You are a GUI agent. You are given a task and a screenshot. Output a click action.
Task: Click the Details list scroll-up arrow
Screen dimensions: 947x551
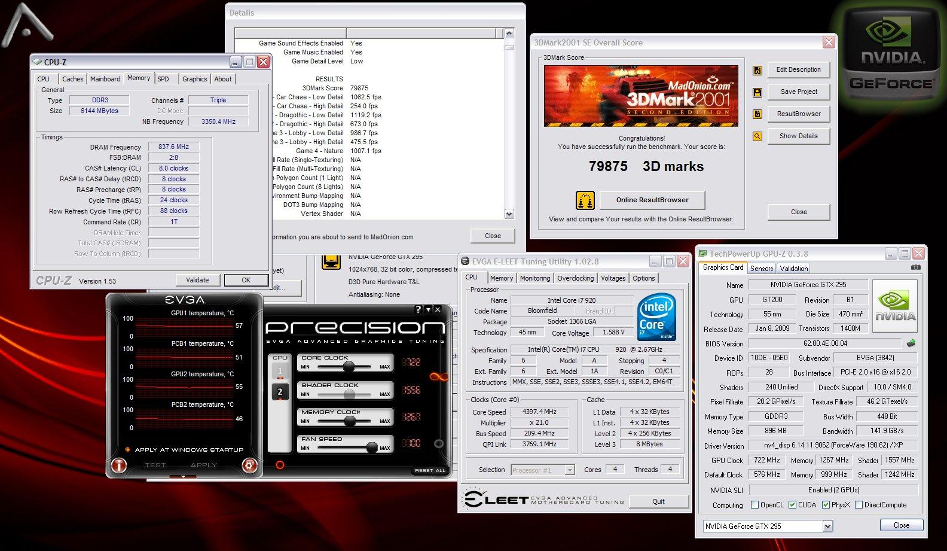click(509, 34)
